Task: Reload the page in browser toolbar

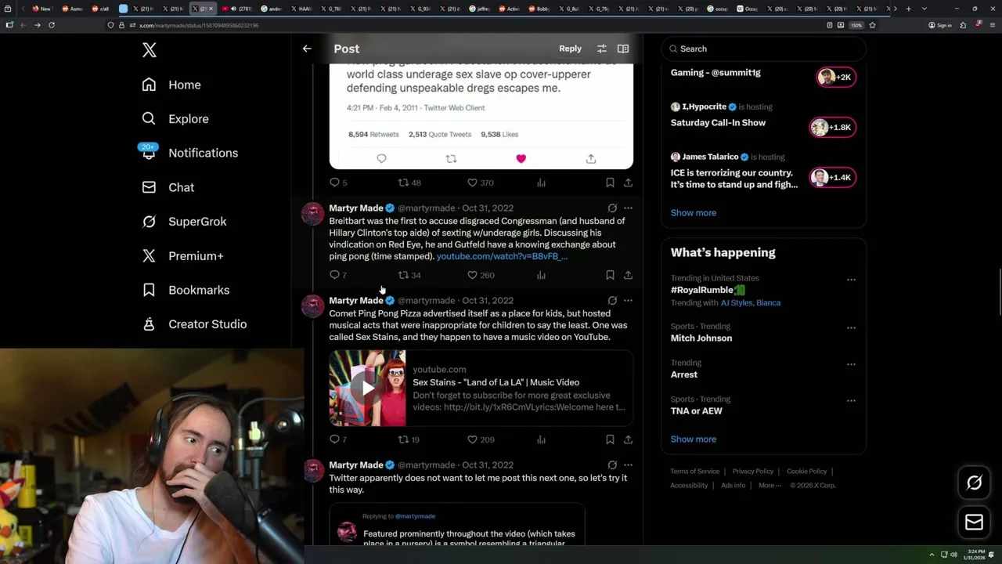Action: coord(52,25)
